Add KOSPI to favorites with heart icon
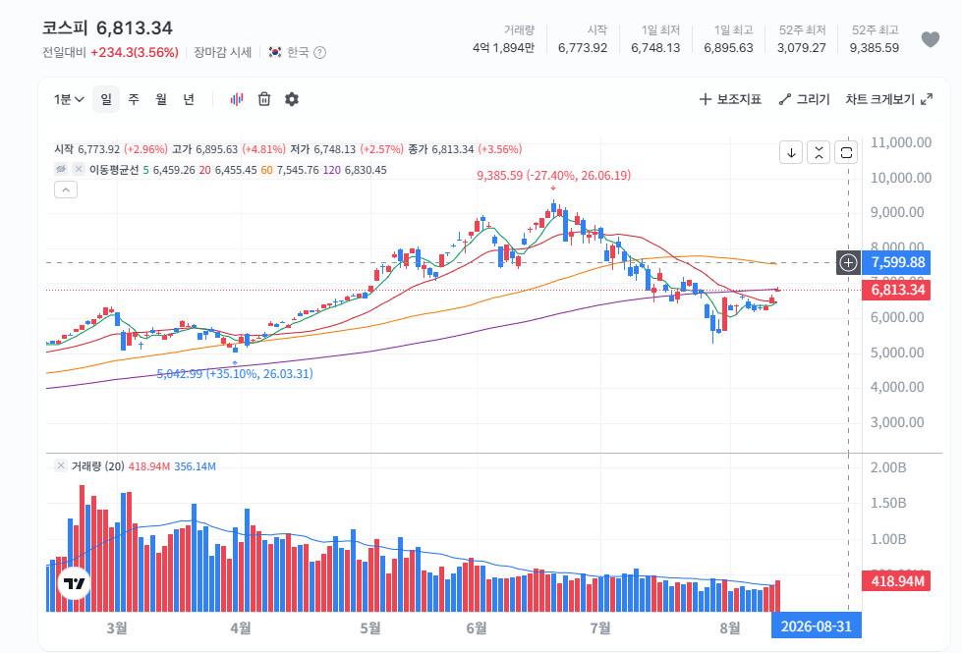This screenshot has width=962, height=653. click(931, 39)
